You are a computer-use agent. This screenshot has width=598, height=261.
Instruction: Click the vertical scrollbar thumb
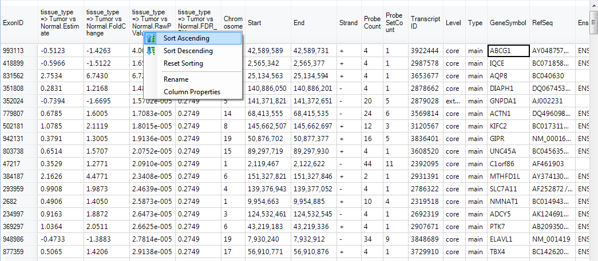click(x=593, y=23)
